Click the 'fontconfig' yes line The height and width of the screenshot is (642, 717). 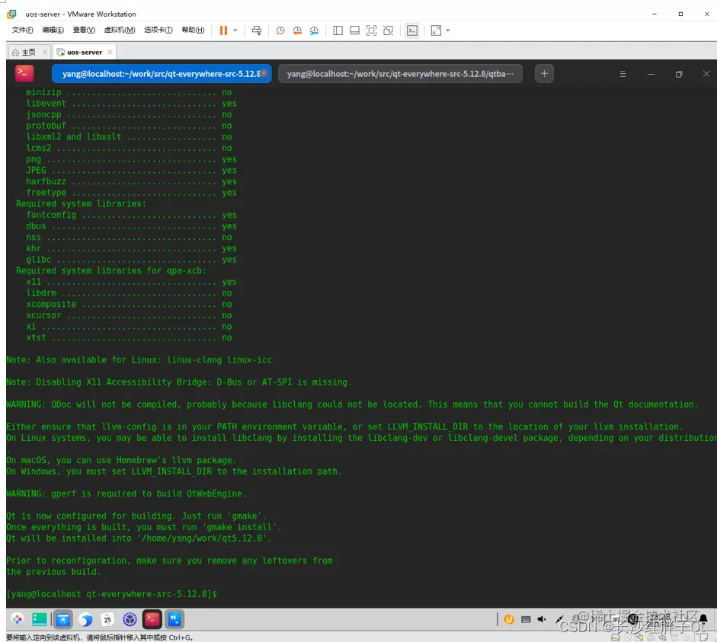click(x=131, y=215)
